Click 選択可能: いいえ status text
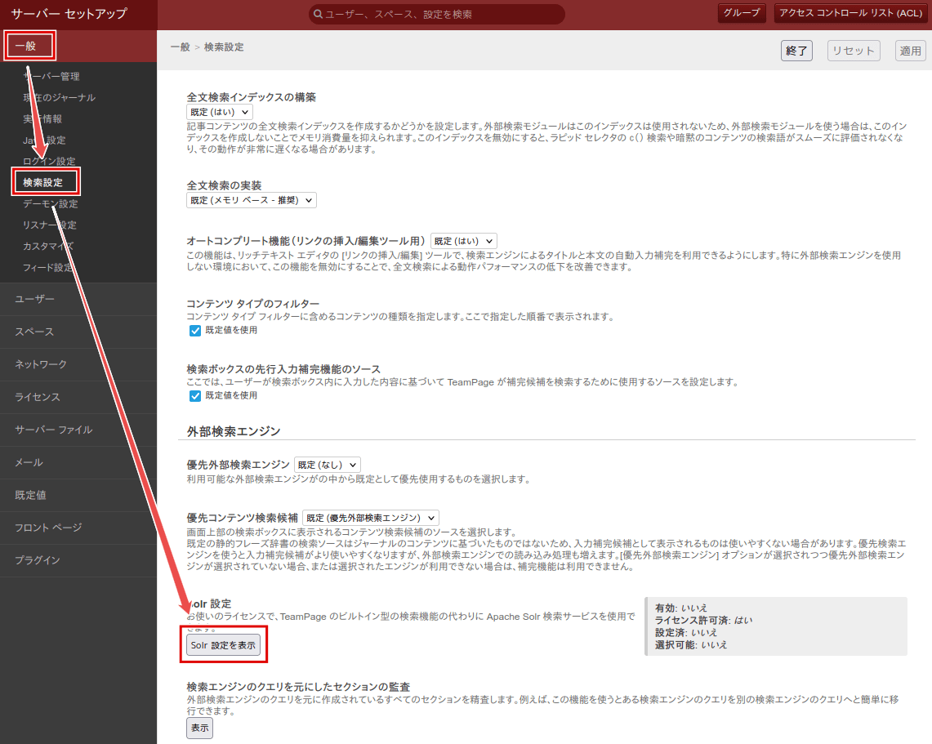The image size is (932, 744). [691, 644]
